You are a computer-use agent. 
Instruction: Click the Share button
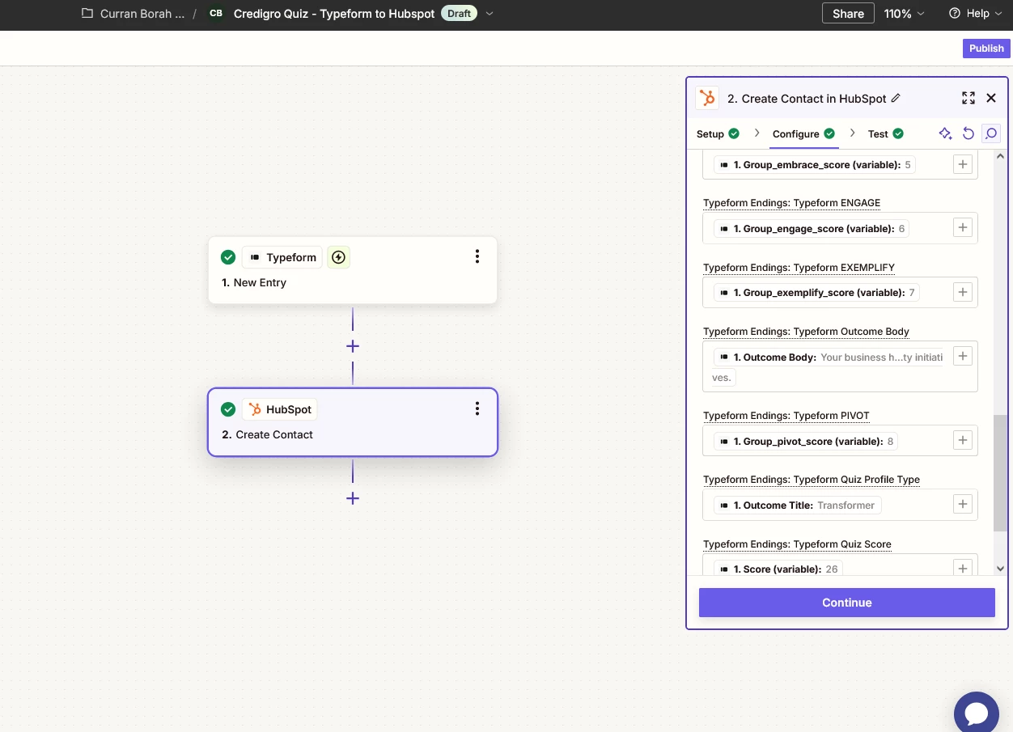pos(848,14)
